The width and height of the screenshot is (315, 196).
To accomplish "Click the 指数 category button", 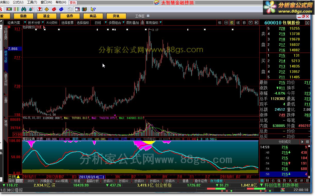I will (x=23, y=16).
